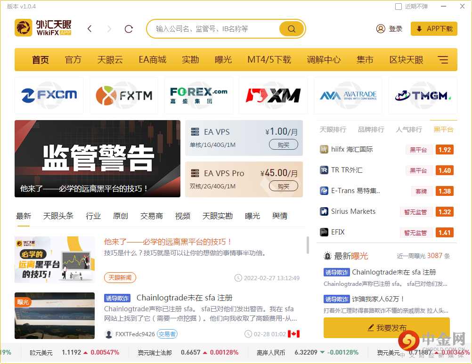This screenshot has height=364, width=472.
Task: Open the hamburger menu in the navigation bar
Action: [443, 60]
